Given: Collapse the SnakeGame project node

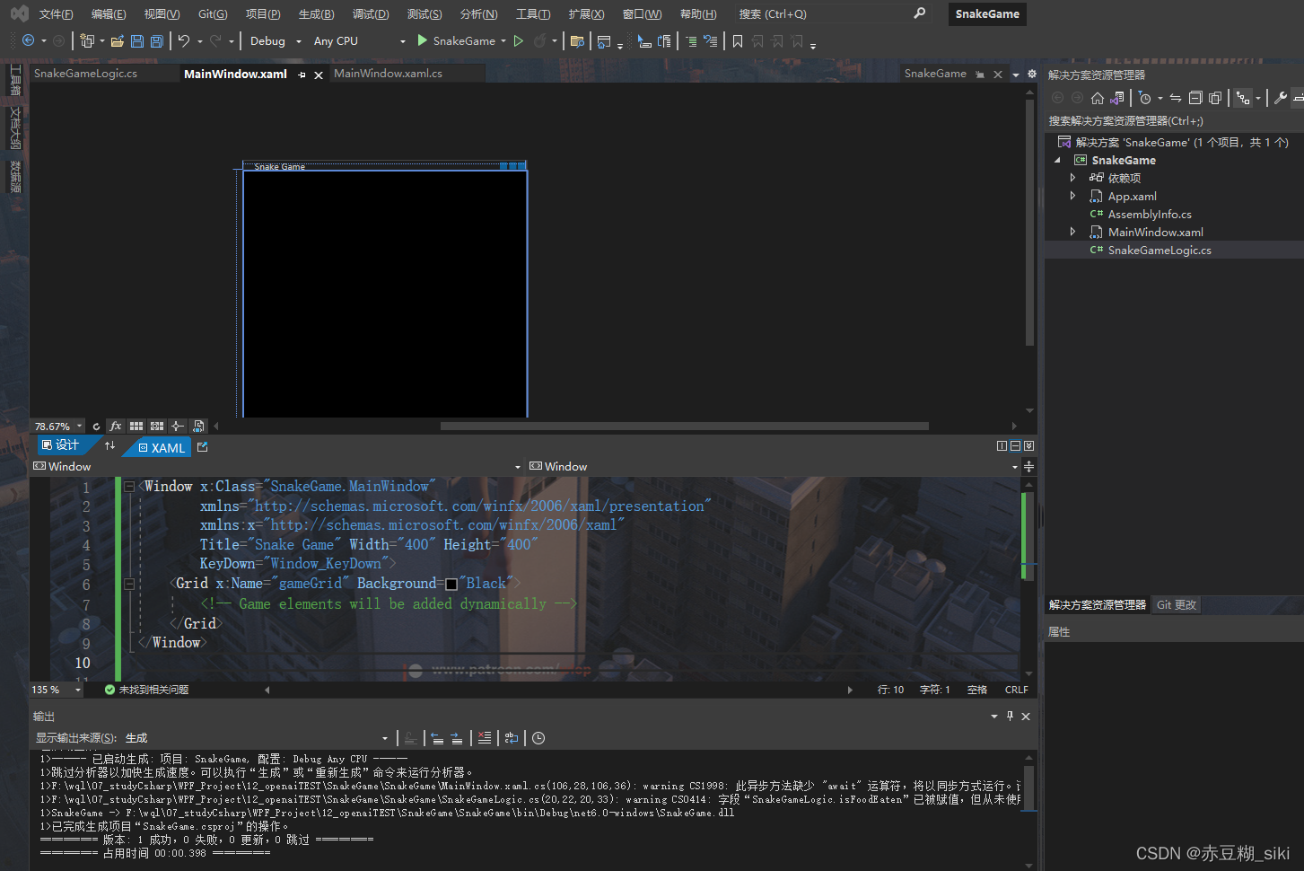Looking at the screenshot, I should tap(1057, 160).
